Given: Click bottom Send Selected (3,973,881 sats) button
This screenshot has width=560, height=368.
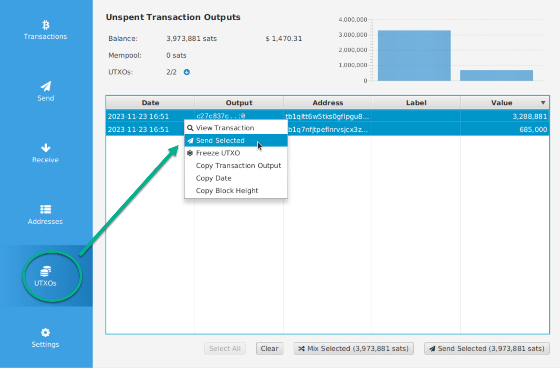Looking at the screenshot, I should tap(487, 348).
